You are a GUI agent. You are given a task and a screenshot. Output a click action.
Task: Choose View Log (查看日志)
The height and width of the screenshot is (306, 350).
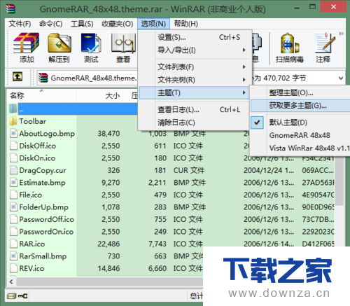pos(195,109)
